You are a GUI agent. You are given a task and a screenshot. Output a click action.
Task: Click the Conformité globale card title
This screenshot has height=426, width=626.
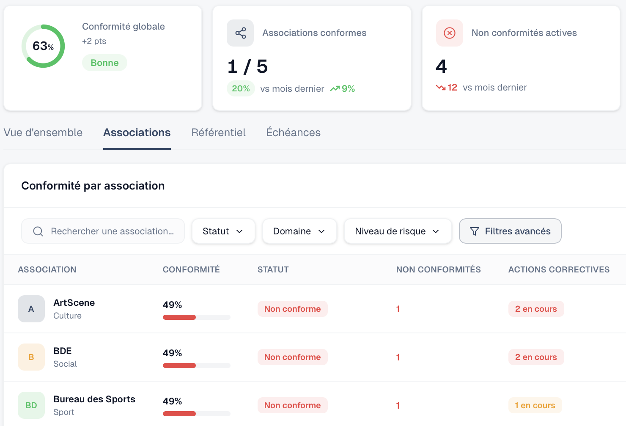[x=124, y=26]
